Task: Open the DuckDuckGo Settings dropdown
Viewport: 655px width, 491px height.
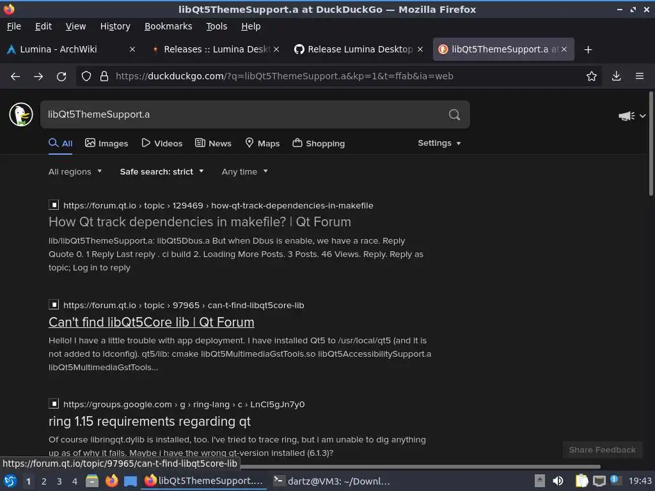Action: (x=439, y=143)
